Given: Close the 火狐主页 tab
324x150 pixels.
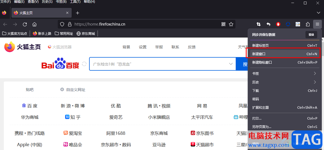Looking at the screenshot, I should 67,13.
